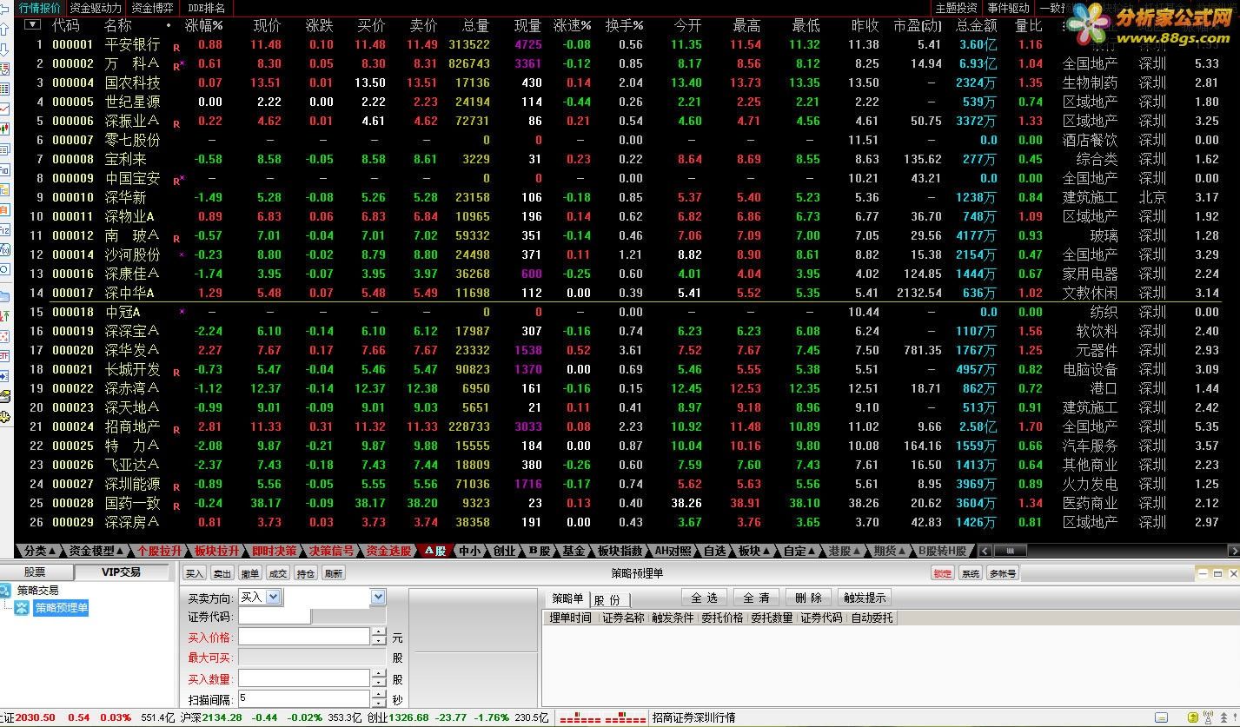Click the red bar indicator in status bar

601,718
